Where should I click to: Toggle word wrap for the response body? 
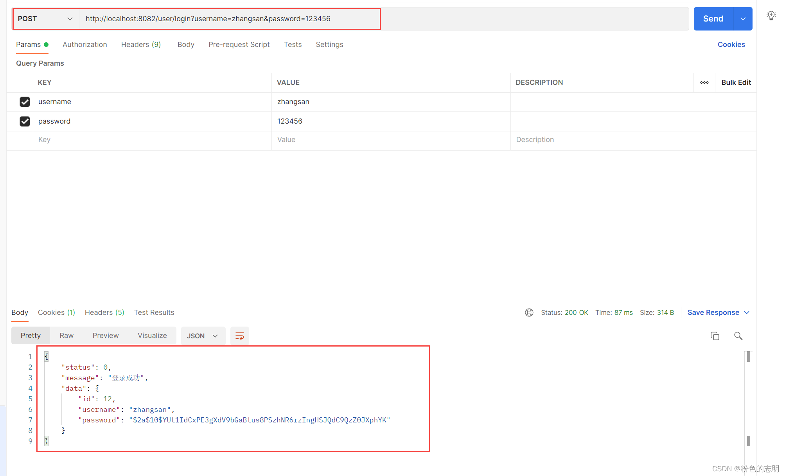pos(239,336)
